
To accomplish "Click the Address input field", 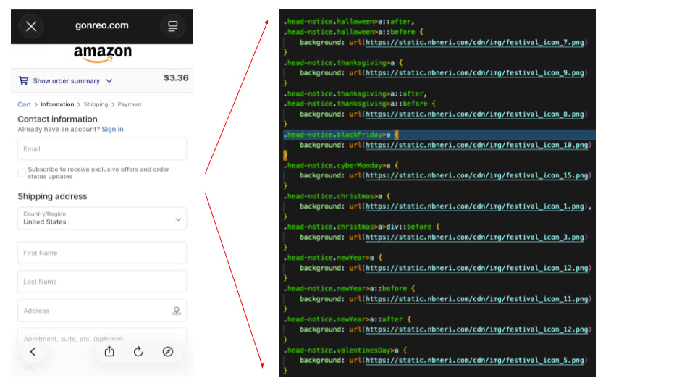I will tap(102, 311).
